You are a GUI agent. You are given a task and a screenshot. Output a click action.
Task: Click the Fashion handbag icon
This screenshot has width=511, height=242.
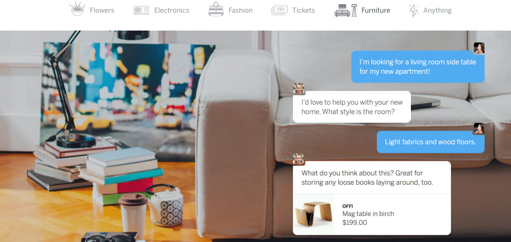coord(216,9)
